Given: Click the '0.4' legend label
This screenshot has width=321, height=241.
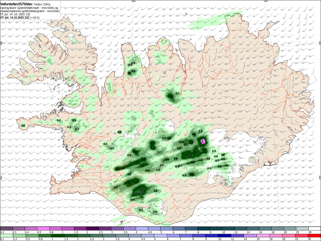Looking at the screenshot, I should [x=27, y=232].
